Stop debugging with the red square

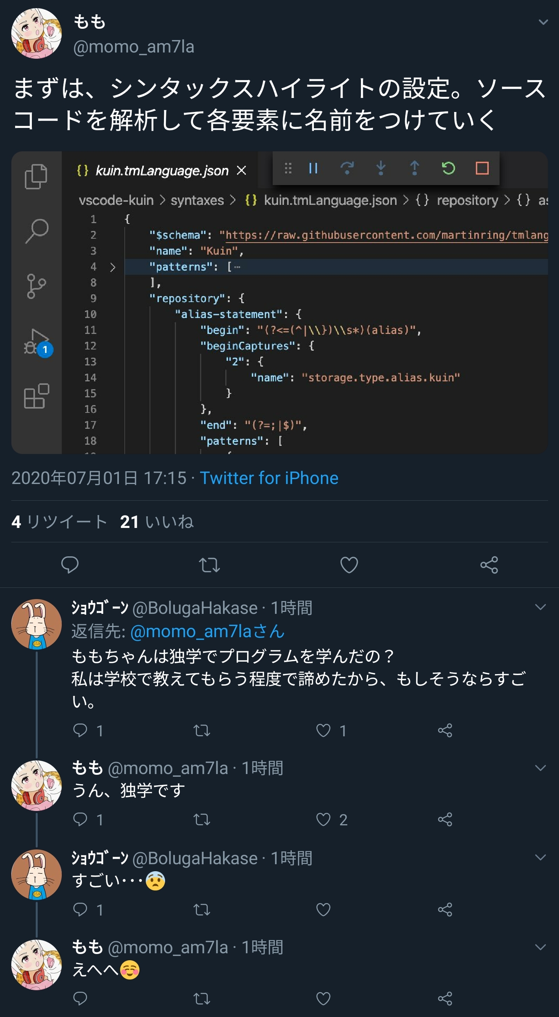point(482,169)
